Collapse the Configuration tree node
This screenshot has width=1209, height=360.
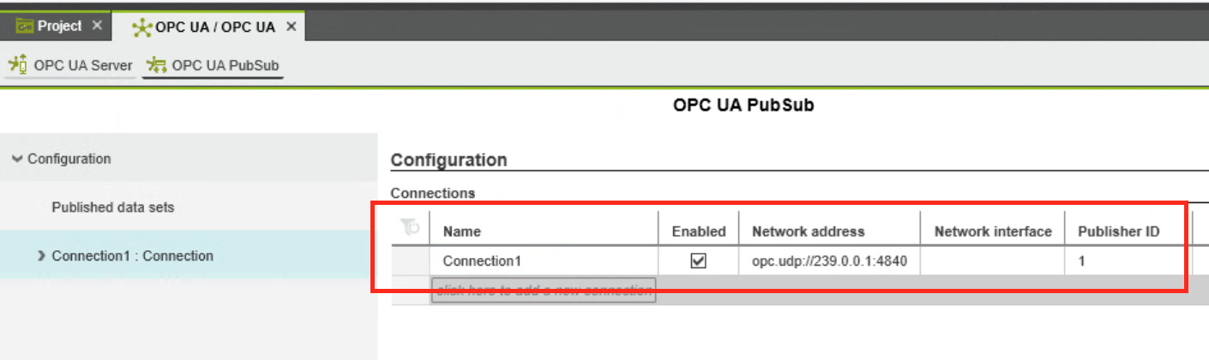pos(17,159)
